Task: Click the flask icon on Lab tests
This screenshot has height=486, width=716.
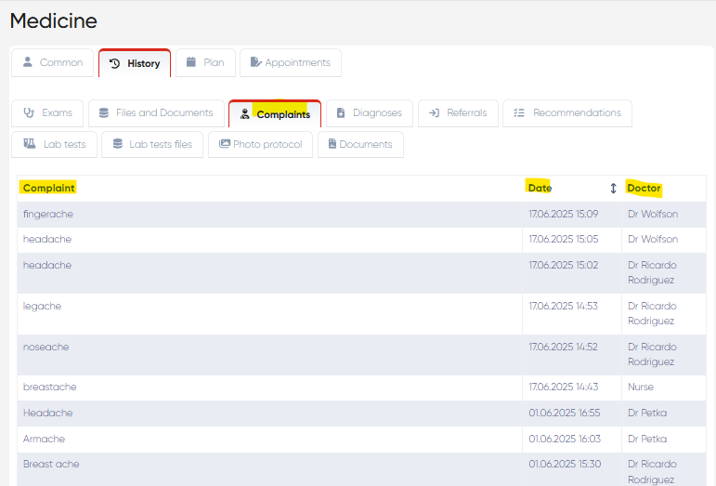Action: [30, 145]
